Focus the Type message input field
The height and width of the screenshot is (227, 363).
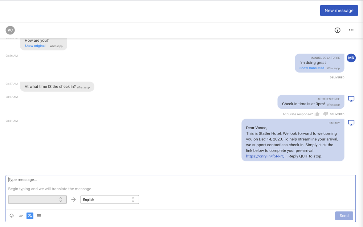[180, 179]
